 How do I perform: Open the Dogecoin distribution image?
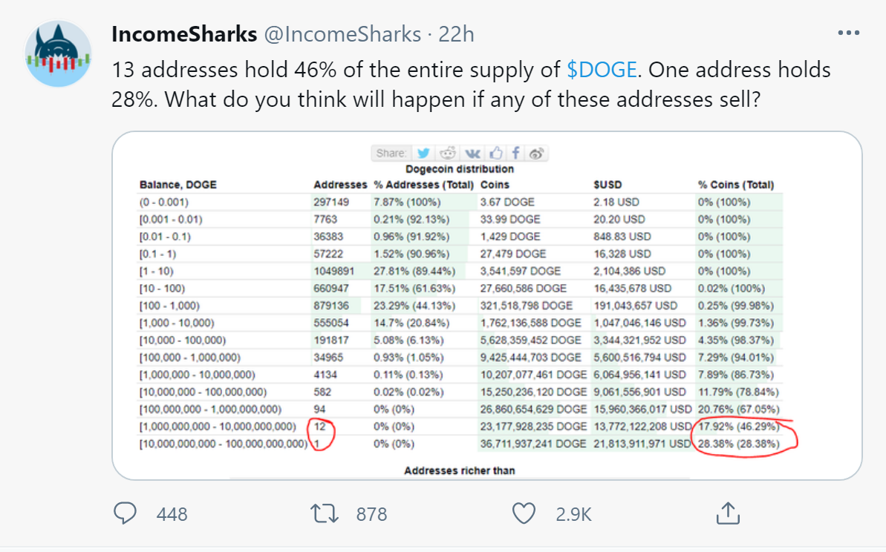[486, 304]
